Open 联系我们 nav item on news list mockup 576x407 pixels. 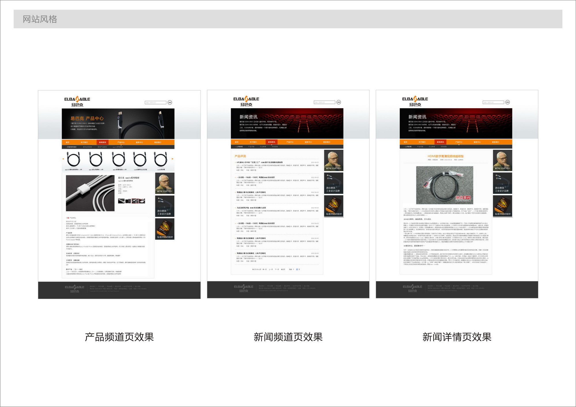point(327,142)
